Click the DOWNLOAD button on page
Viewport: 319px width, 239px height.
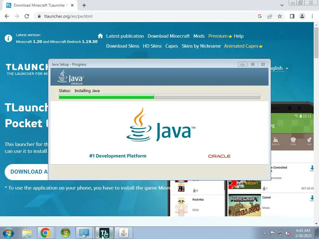point(26,172)
